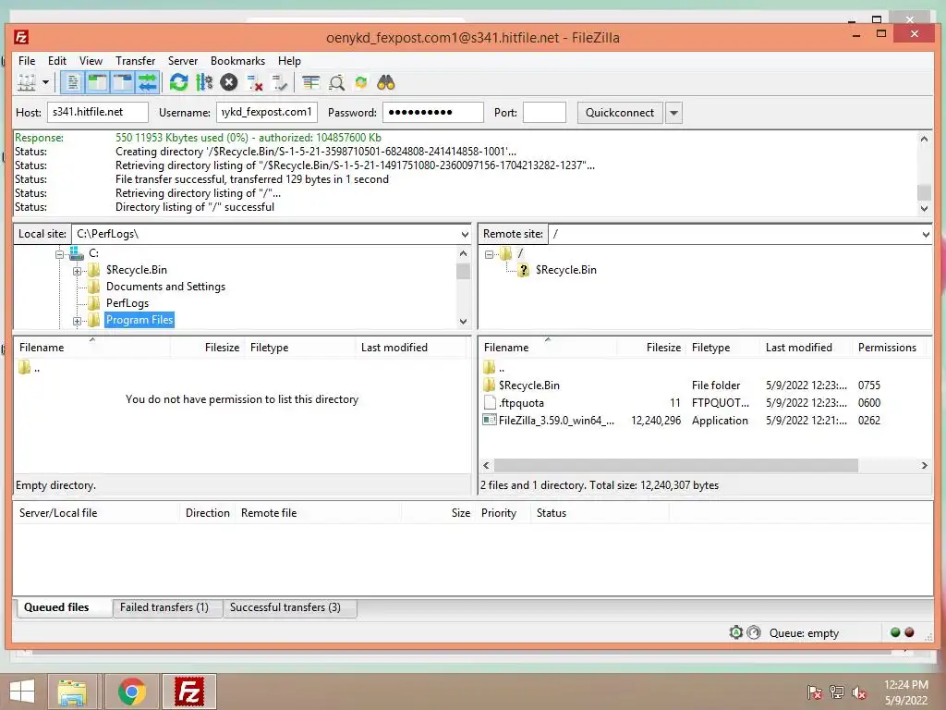946x710 pixels.
Task: Open Remote site path dropdown
Action: 926,234
